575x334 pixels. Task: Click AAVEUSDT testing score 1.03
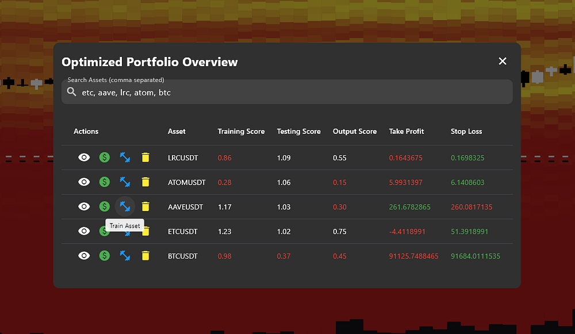point(283,207)
